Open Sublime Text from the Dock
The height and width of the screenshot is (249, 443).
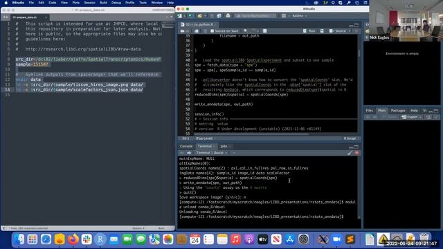click(x=350, y=239)
